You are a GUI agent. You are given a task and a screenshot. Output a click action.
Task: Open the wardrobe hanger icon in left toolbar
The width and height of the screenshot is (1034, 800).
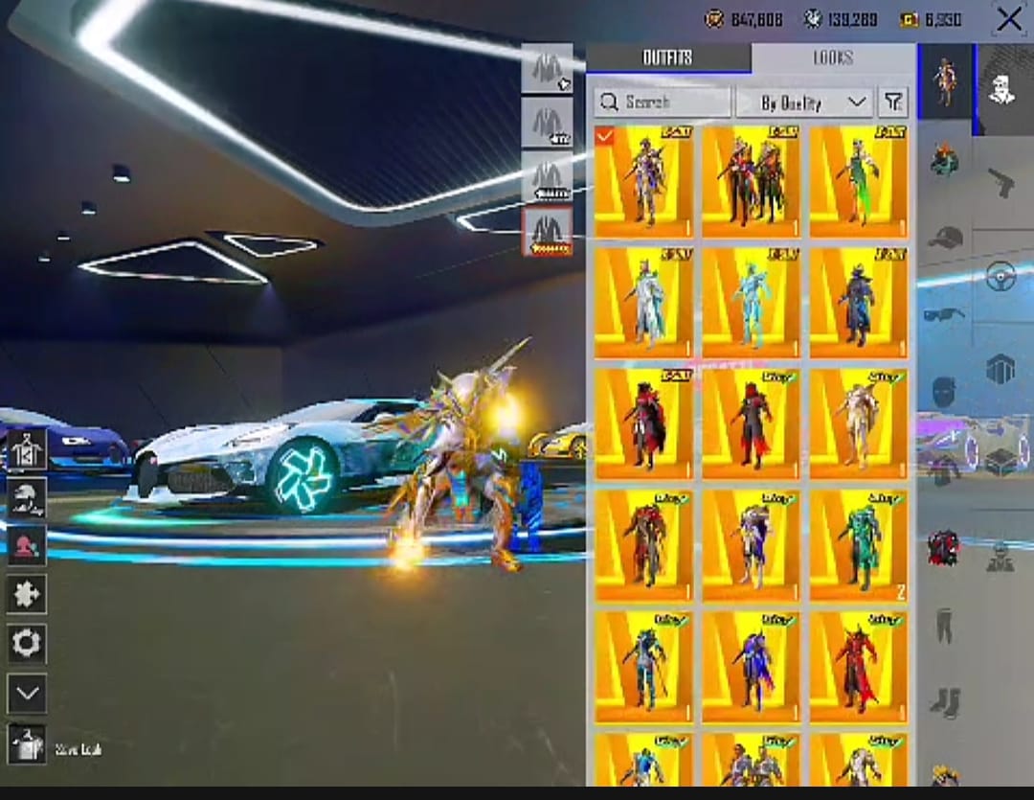pyautogui.click(x=27, y=451)
